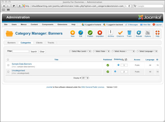The height and width of the screenshot is (122, 165).
Task: Click the ordering ascending sort icon
Action: (123, 60)
